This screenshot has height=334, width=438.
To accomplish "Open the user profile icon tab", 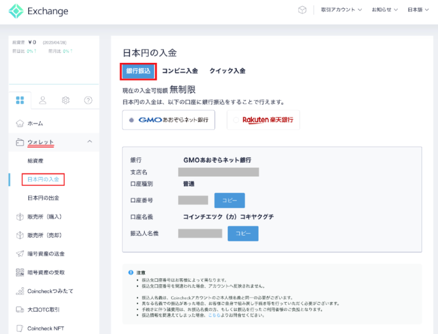I will coord(43,100).
